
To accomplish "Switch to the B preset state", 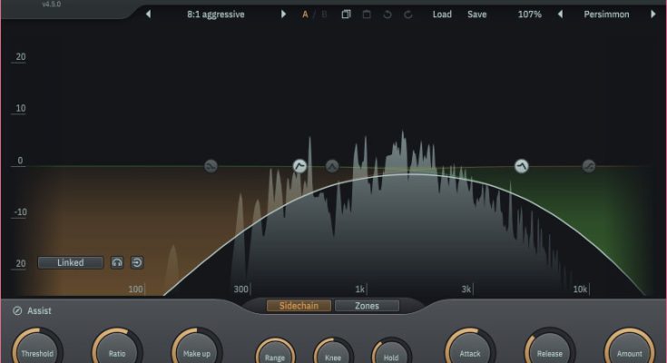I will click(323, 15).
